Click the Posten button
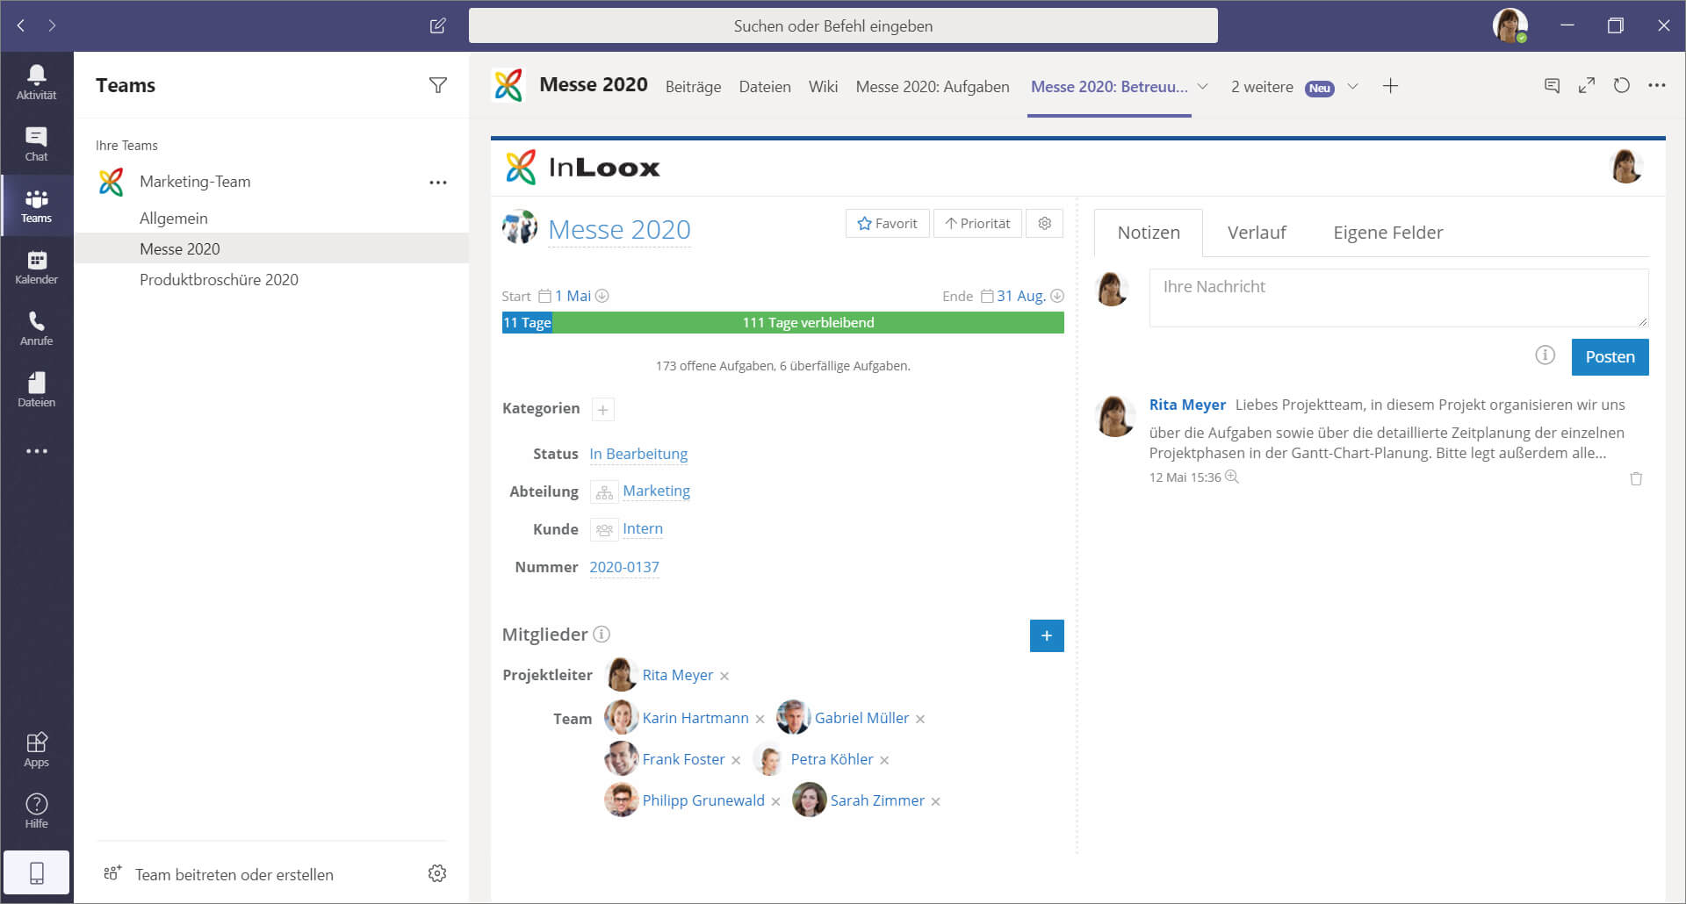This screenshot has height=904, width=1686. (x=1610, y=356)
